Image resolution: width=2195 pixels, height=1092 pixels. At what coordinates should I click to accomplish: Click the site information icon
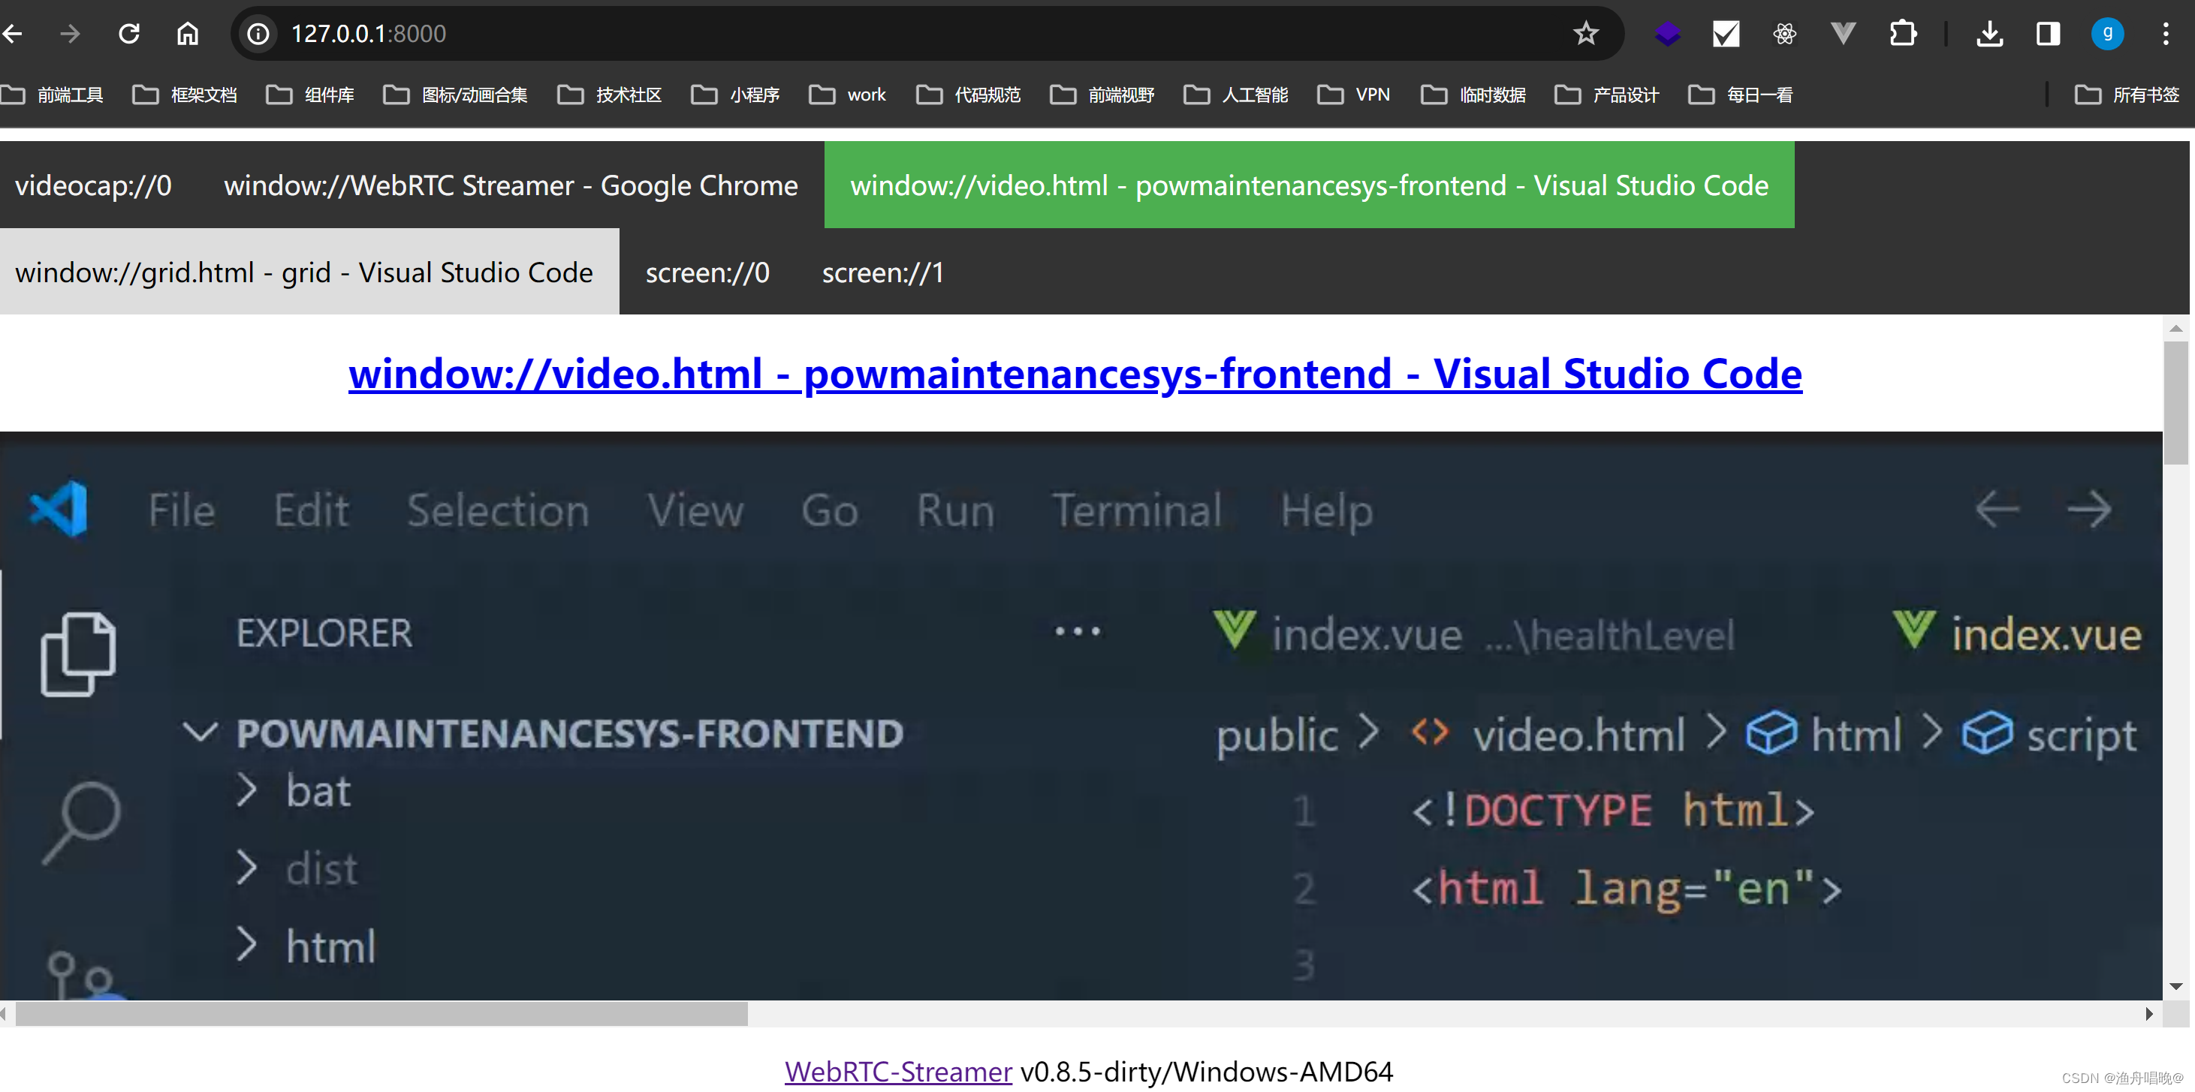click(x=258, y=34)
